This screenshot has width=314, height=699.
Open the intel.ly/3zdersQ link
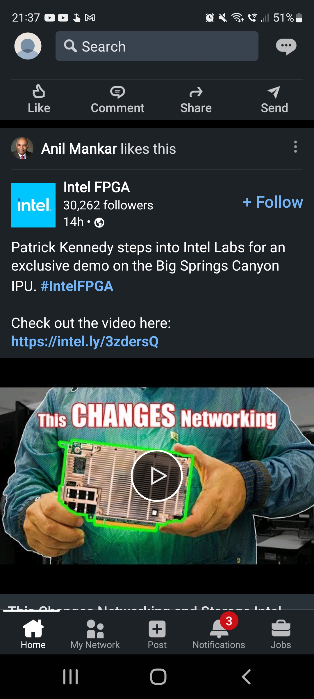point(85,341)
